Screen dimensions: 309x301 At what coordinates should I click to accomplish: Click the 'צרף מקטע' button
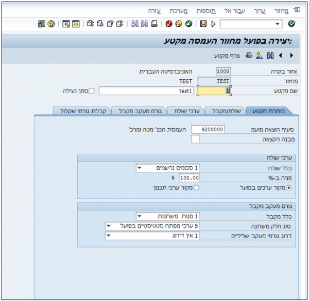pos(227,56)
